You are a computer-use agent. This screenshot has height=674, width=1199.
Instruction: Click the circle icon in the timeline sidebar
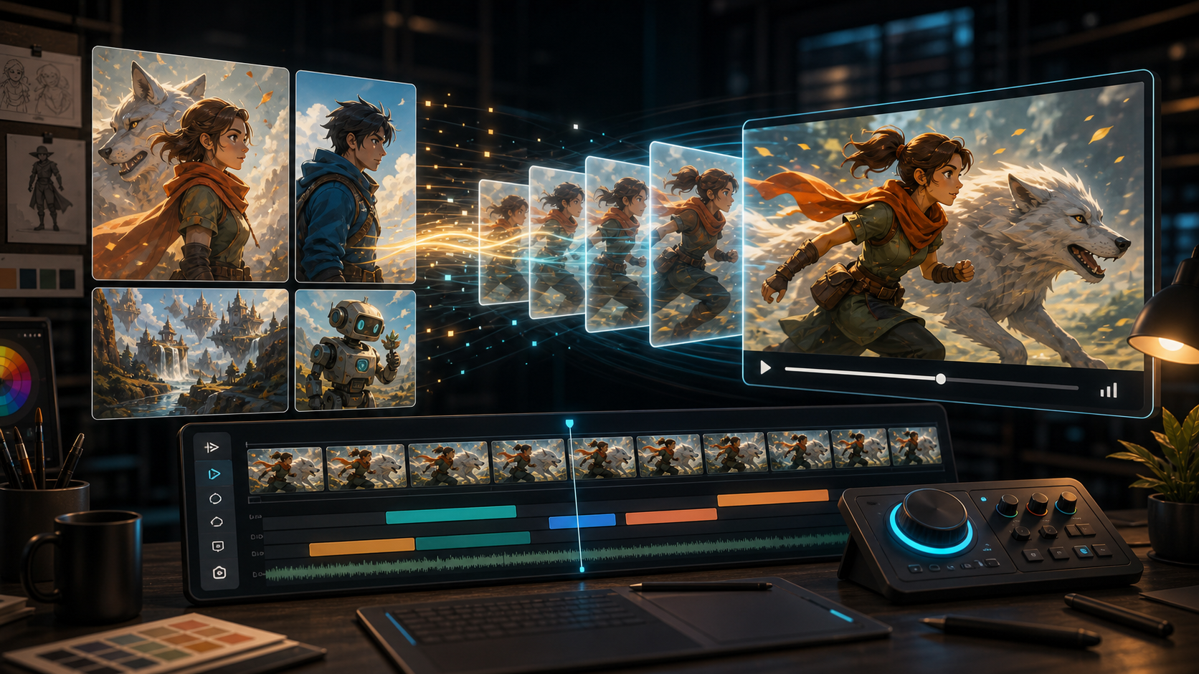click(215, 499)
